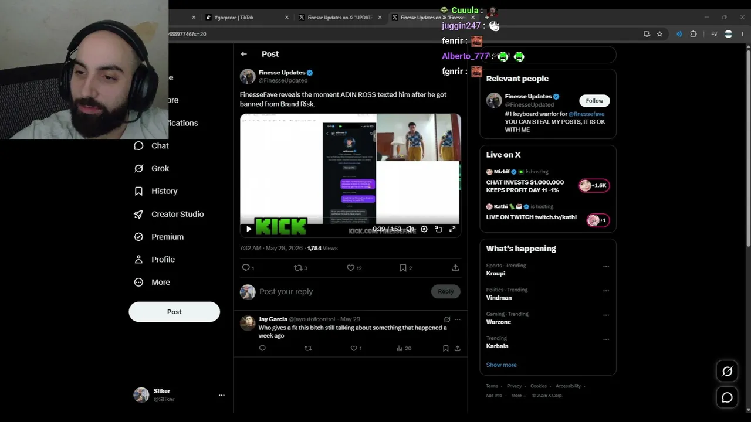
Task: Go to Premium in the sidebar
Action: [x=158, y=237]
